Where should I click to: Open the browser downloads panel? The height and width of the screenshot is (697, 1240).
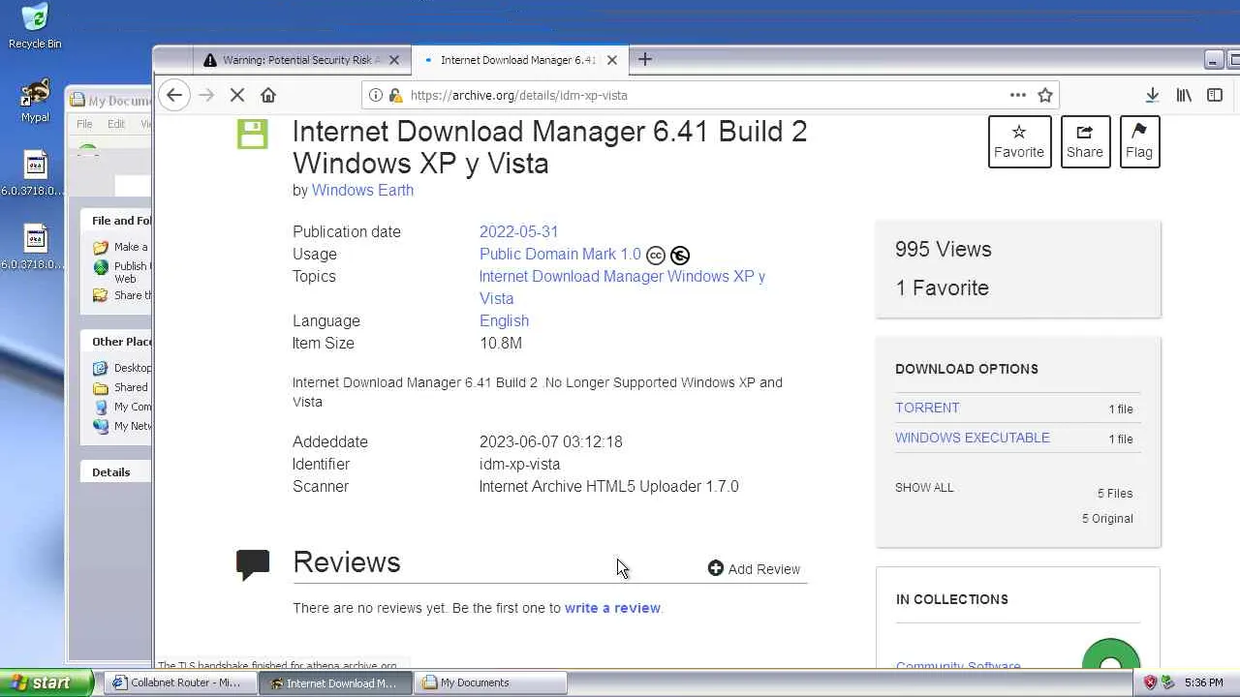click(1152, 95)
